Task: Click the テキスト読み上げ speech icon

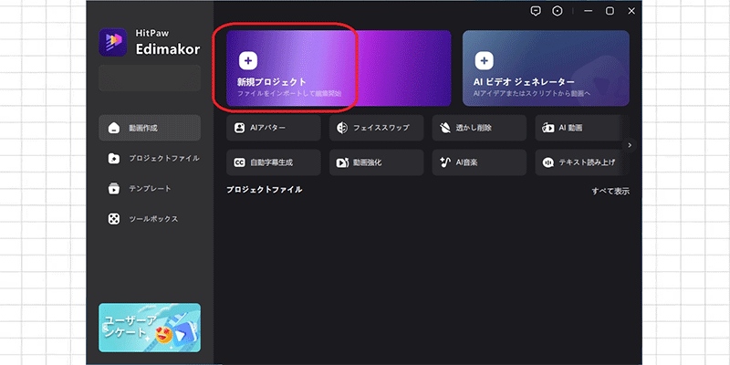Action: click(548, 162)
